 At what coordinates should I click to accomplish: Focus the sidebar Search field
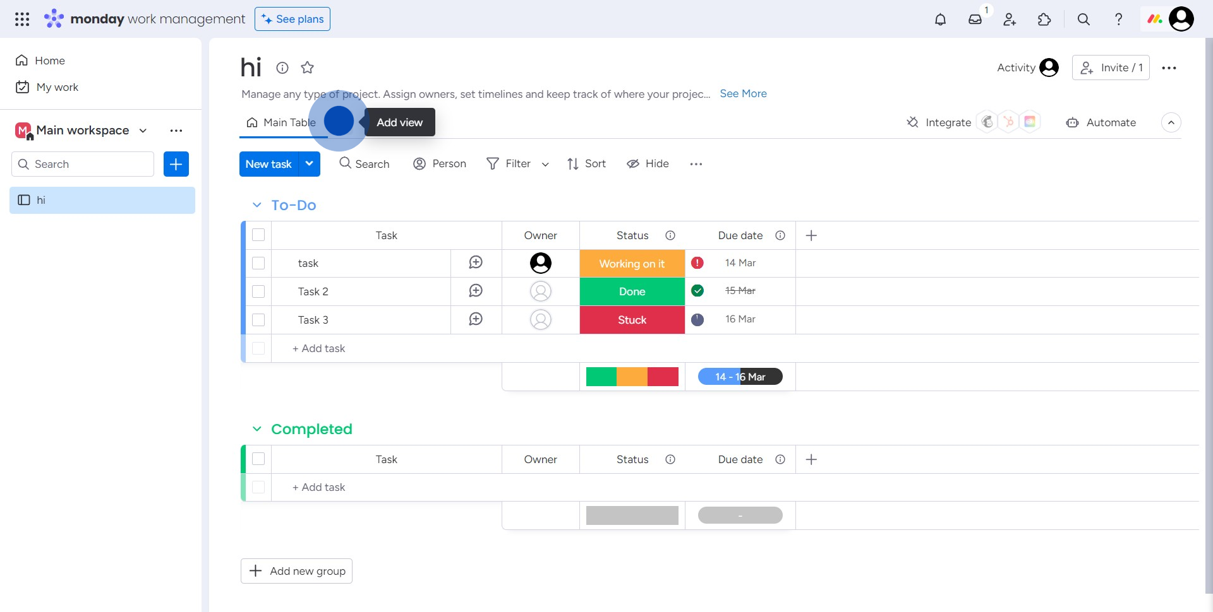coord(83,164)
